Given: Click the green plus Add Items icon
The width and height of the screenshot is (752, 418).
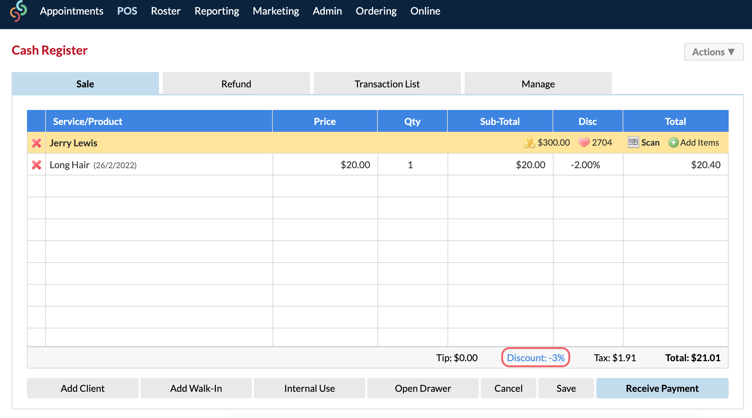Looking at the screenshot, I should click(673, 142).
